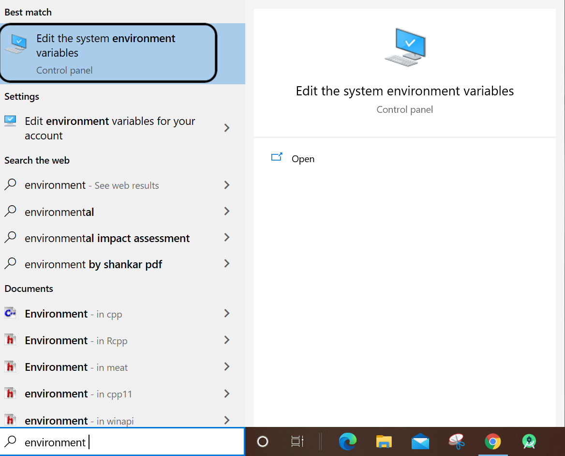Expand the Environment in meat document entry
Image resolution: width=565 pixels, height=456 pixels.
tap(226, 366)
